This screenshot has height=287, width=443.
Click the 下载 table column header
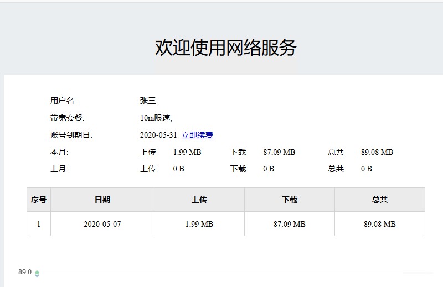tap(290, 200)
